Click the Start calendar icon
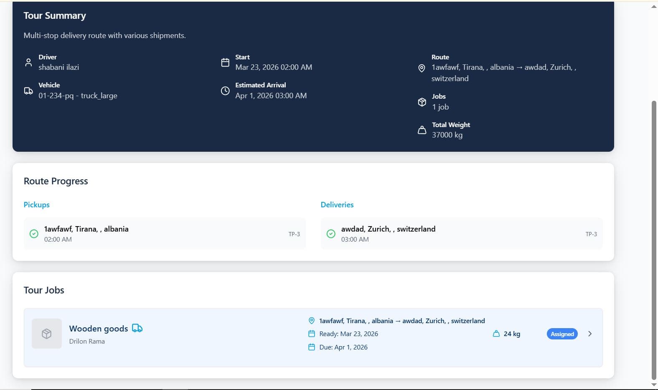 [x=225, y=62]
